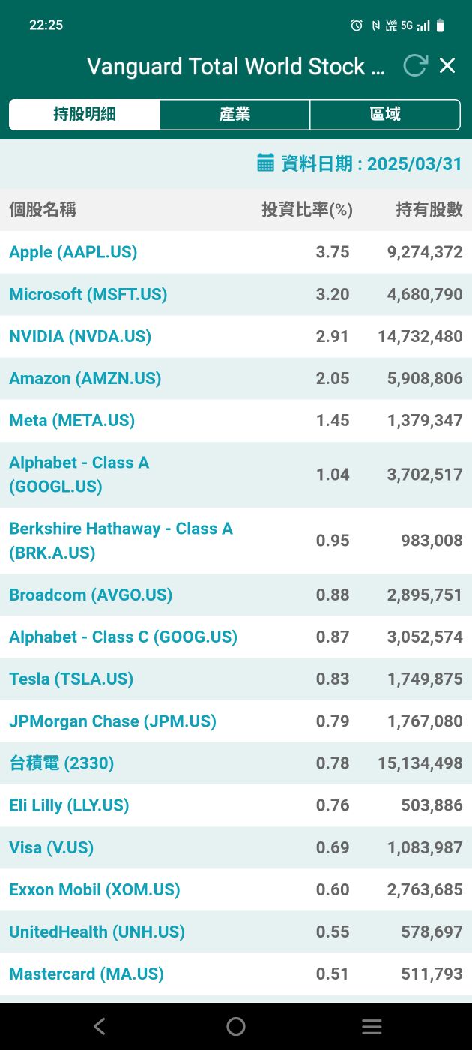Close the holdings page with X
The width and height of the screenshot is (472, 1050).
(x=447, y=66)
